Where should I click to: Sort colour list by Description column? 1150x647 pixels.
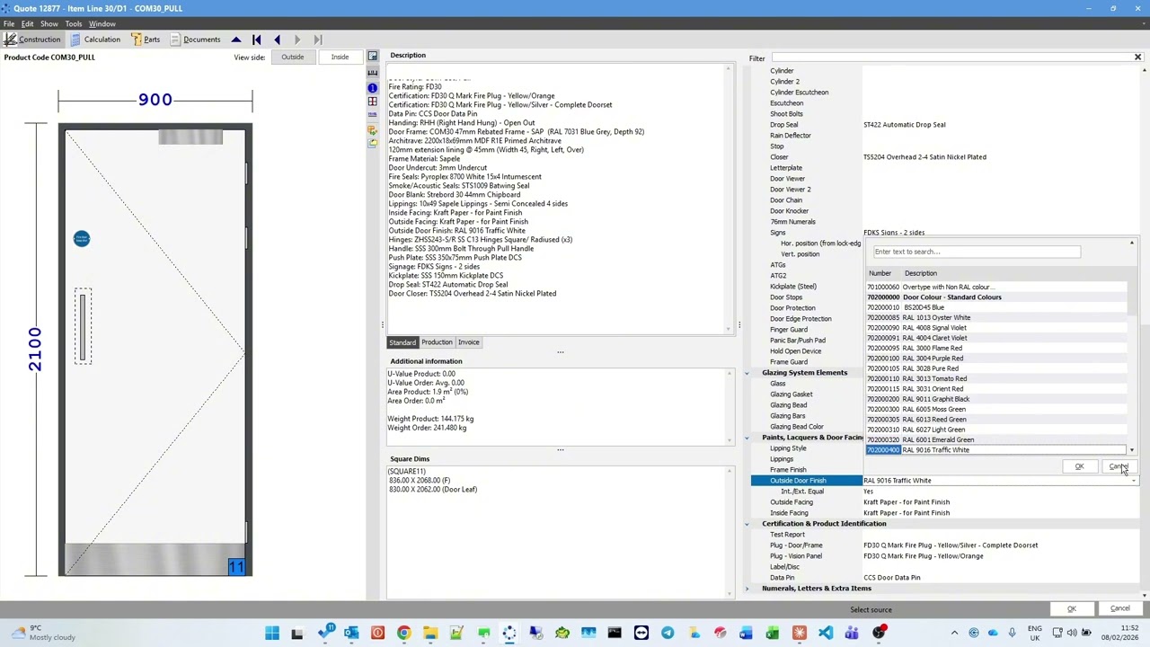920,273
